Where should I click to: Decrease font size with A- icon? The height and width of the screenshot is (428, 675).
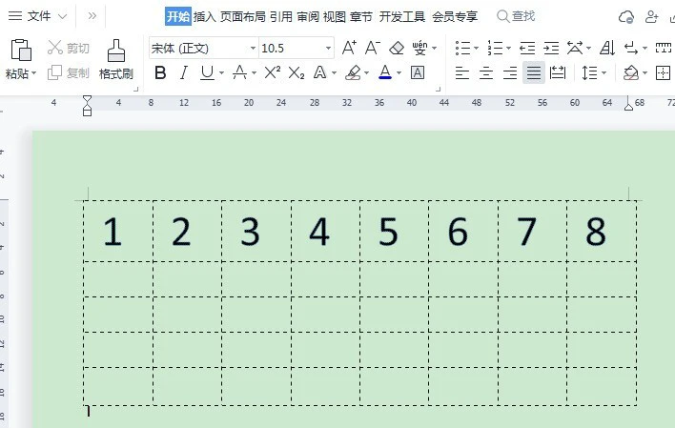point(373,48)
